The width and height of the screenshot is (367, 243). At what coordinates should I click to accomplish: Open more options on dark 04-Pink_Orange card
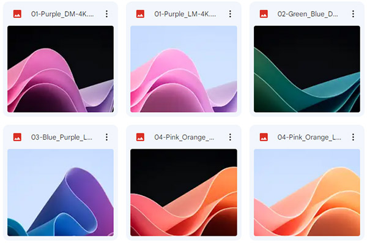coord(230,137)
